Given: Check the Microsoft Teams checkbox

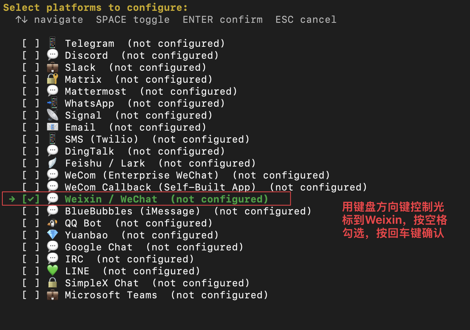Looking at the screenshot, I should (31, 295).
